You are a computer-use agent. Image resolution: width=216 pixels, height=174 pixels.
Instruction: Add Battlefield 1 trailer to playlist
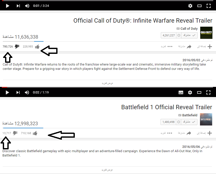pyautogui.click(x=204, y=133)
